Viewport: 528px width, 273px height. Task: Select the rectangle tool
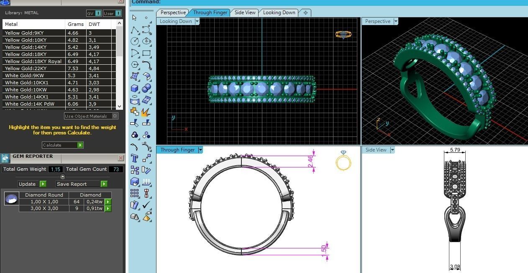(146, 53)
